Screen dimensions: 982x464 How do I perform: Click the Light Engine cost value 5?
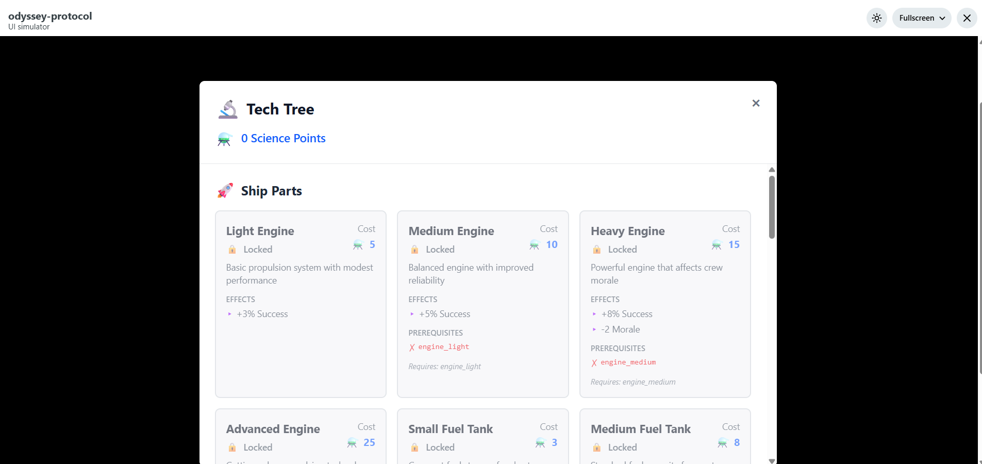tap(372, 244)
